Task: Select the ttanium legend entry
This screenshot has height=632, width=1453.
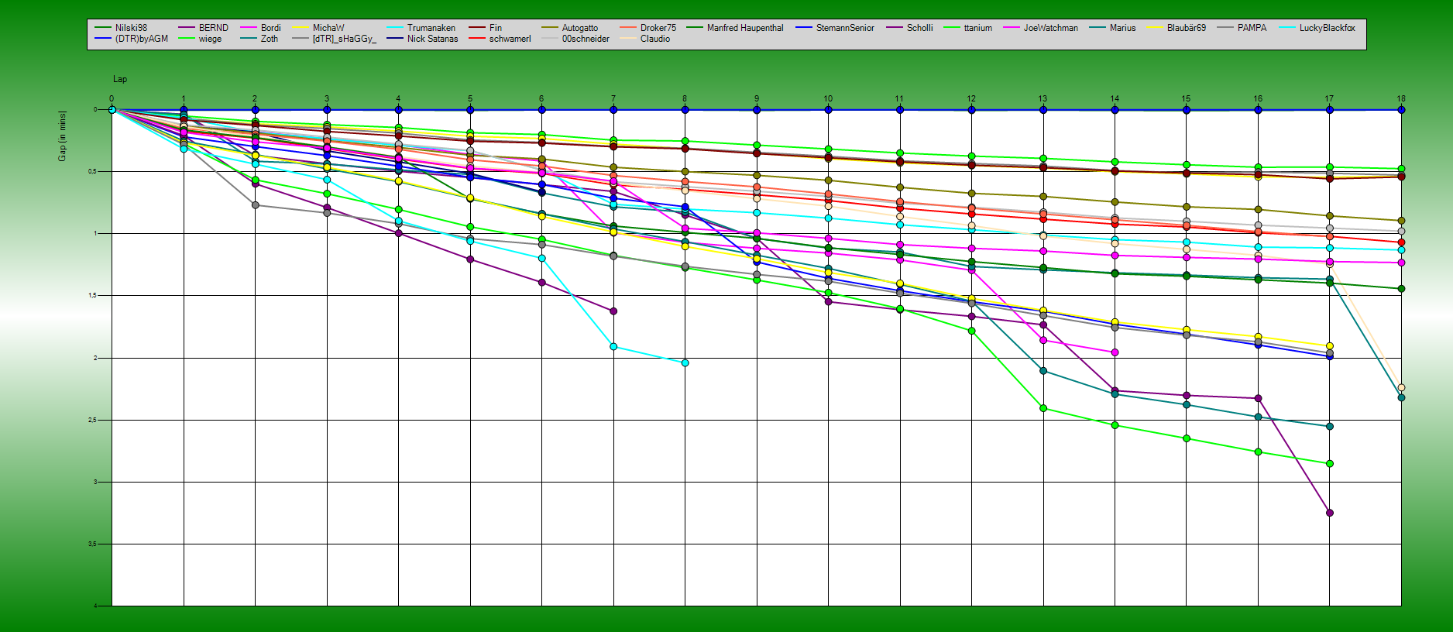Action: [x=967, y=28]
